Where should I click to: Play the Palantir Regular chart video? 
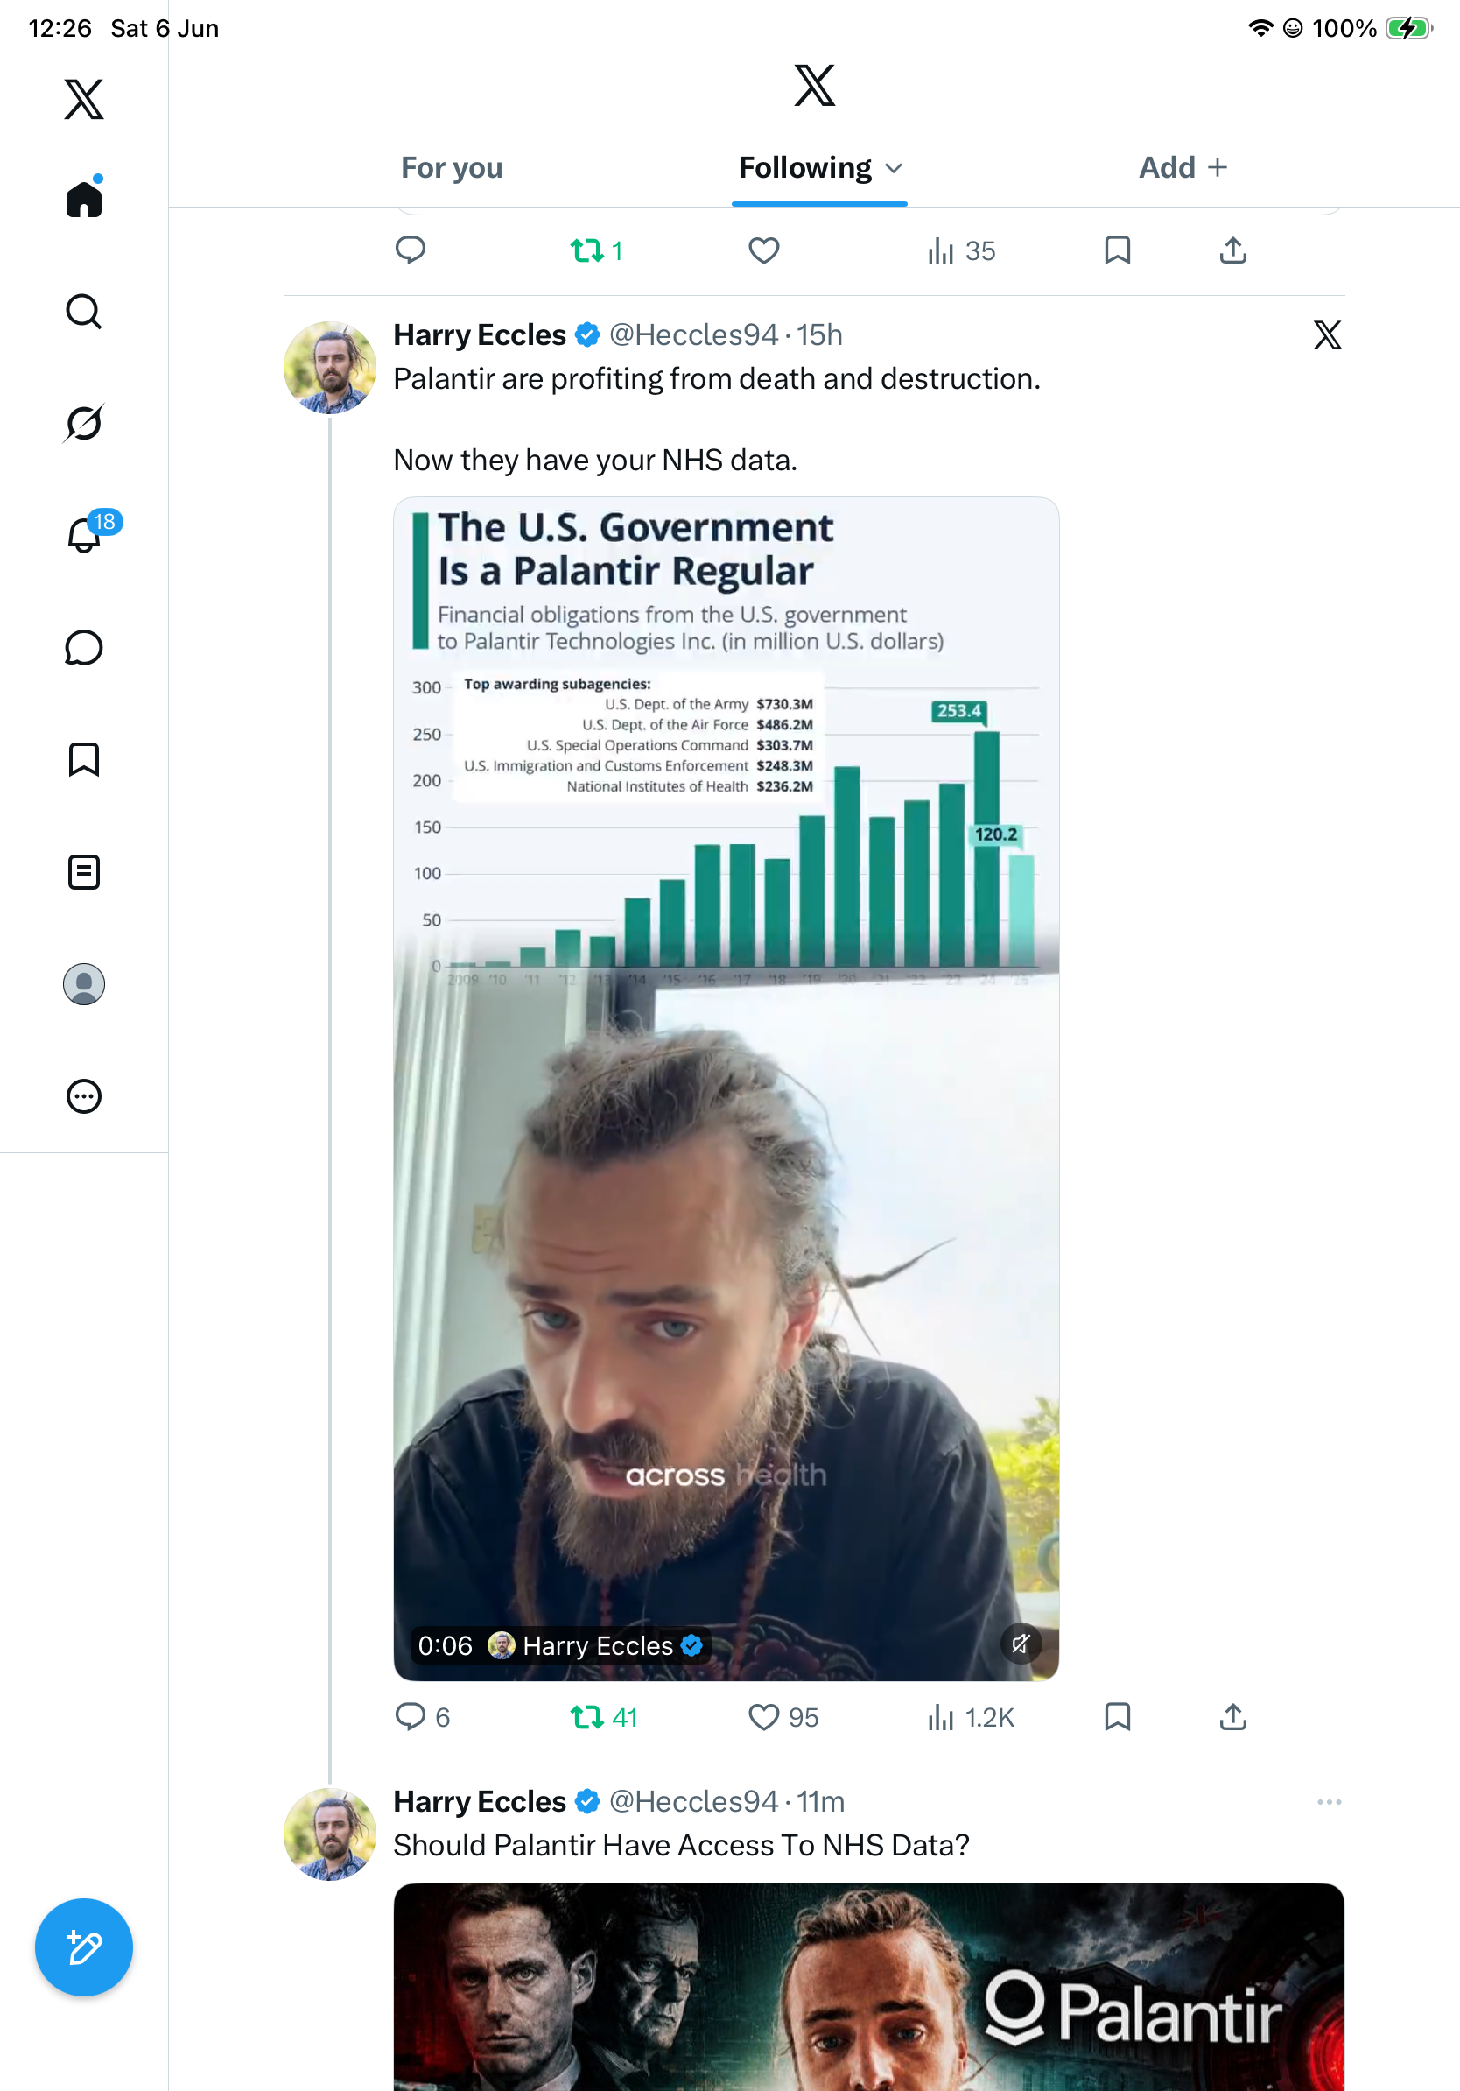pos(726,1088)
